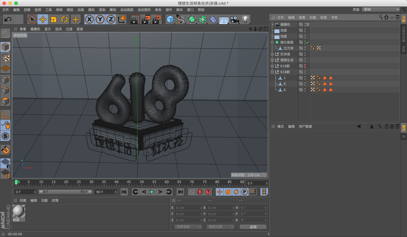This screenshot has height=237, width=407.
Task: Open the 运动图形 menu
Action: 144,10
